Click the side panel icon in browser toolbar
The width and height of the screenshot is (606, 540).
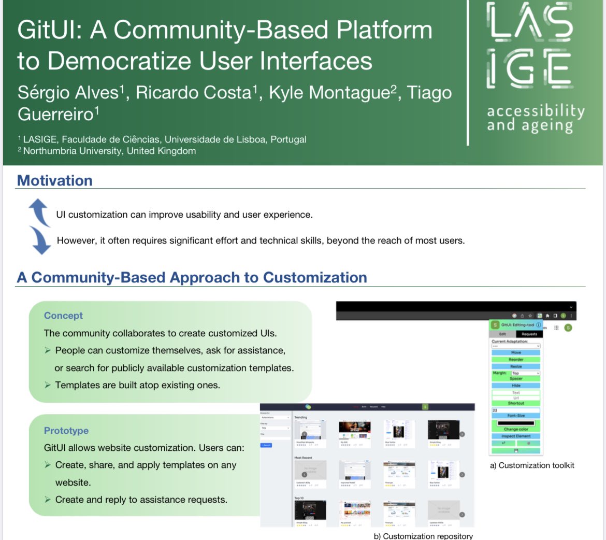click(555, 316)
